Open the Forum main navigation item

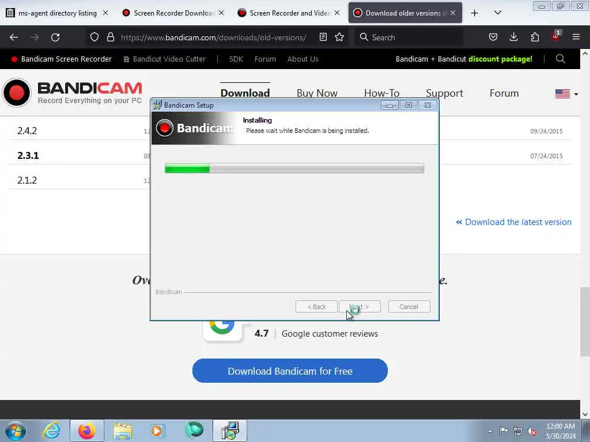[x=504, y=93]
